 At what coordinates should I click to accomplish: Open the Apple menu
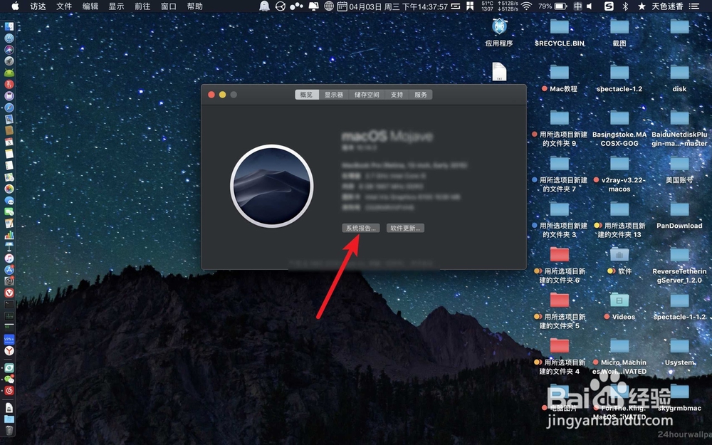click(15, 6)
